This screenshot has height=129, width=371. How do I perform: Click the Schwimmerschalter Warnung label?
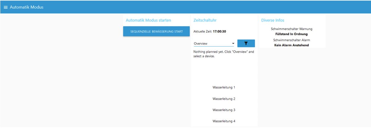pos(292,29)
